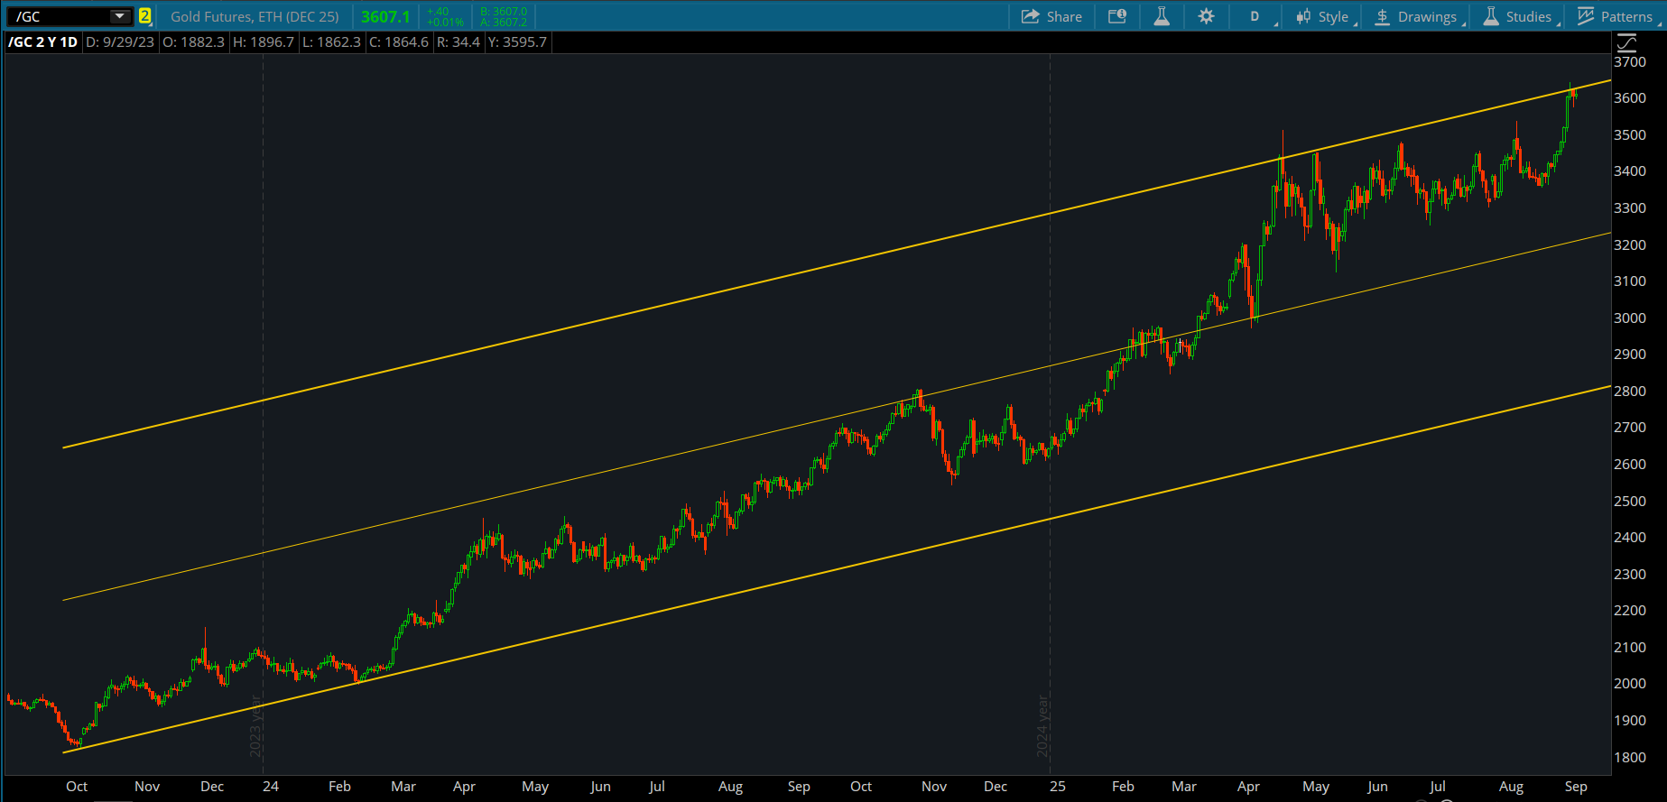This screenshot has height=802, width=1667.
Task: Click the Jul label under 2024 on time axis
Action: coord(657,786)
